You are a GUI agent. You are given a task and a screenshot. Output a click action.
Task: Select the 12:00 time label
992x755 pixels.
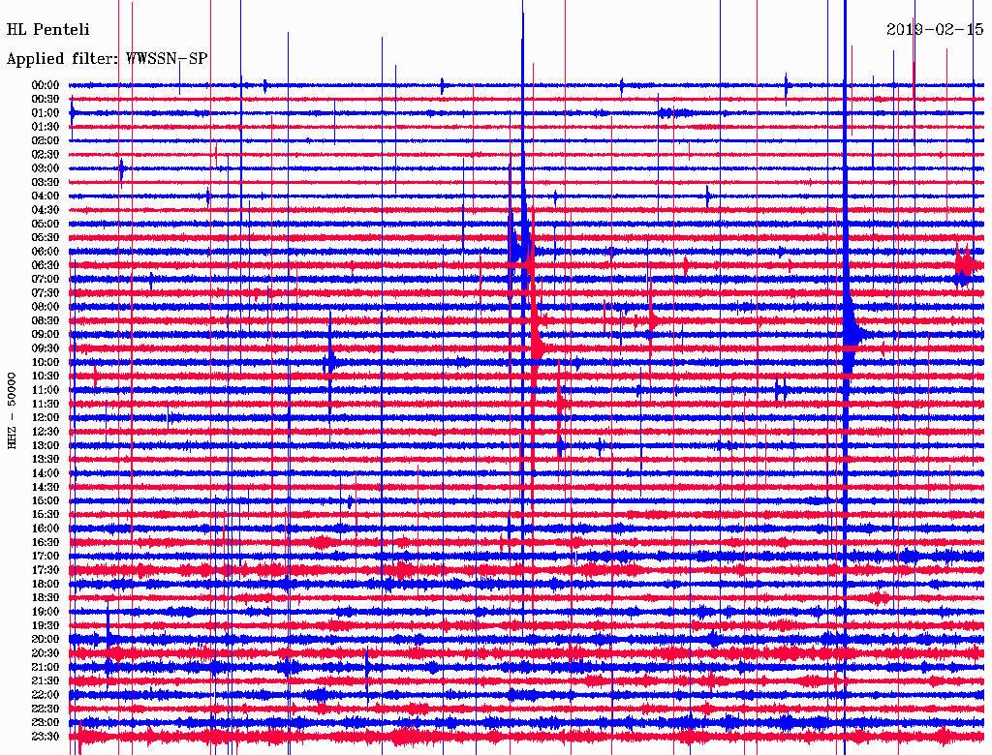click(46, 418)
